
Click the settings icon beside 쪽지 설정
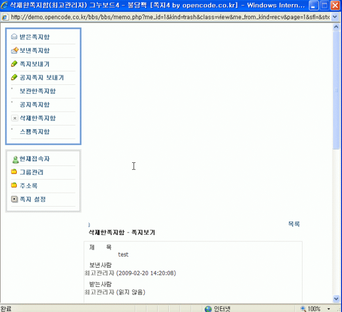click(x=14, y=199)
